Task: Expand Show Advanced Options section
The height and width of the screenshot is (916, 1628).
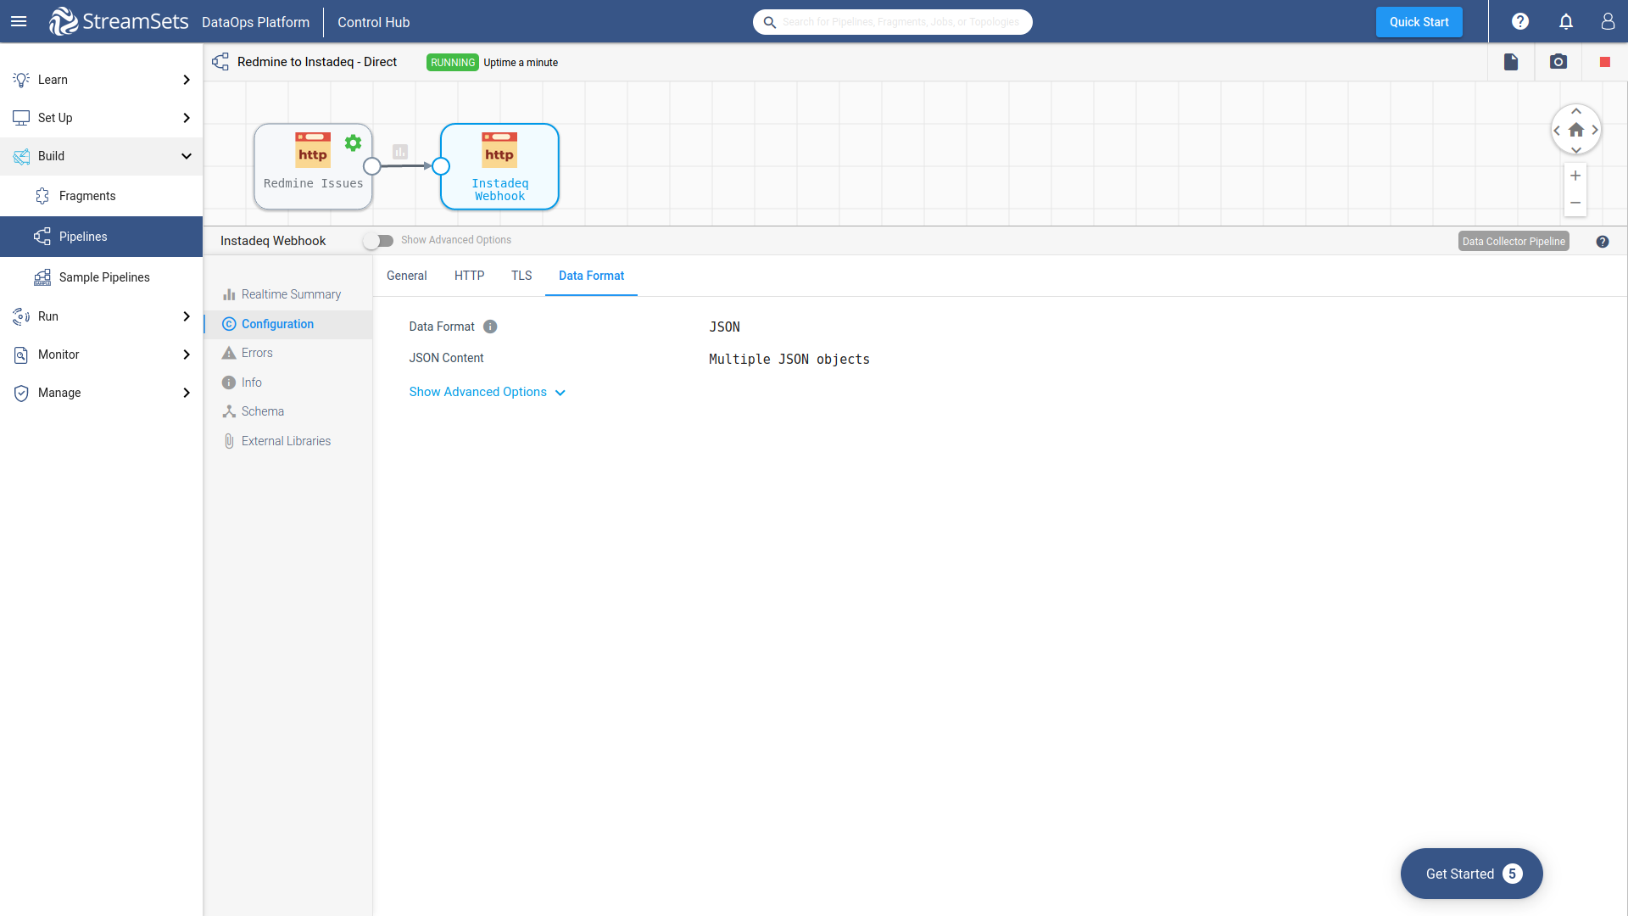Action: (x=485, y=390)
